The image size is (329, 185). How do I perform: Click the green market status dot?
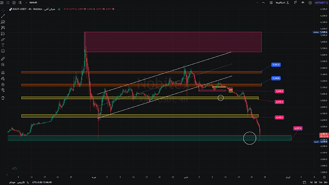(x=59, y=9)
